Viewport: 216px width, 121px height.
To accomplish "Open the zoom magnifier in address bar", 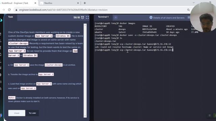I will click(188, 10).
